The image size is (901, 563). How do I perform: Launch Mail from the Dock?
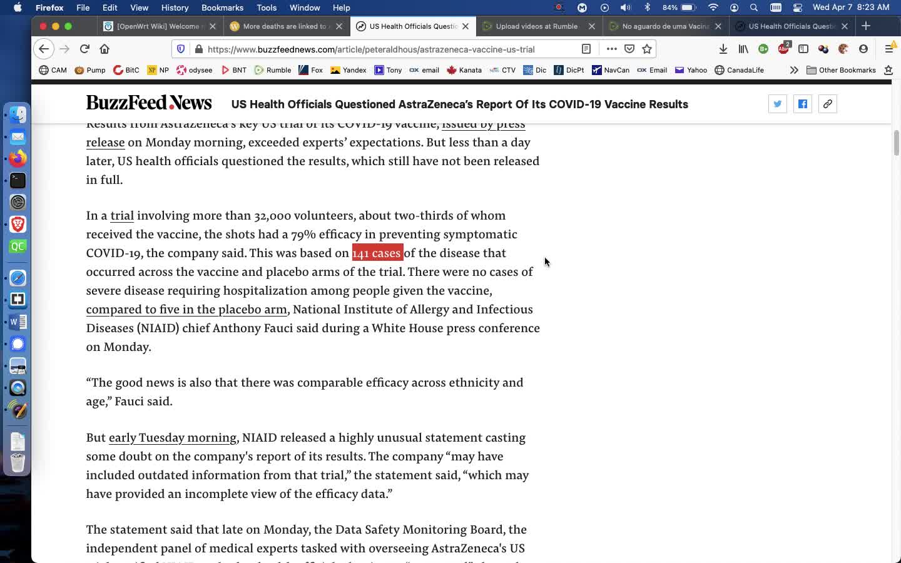coord(18,136)
